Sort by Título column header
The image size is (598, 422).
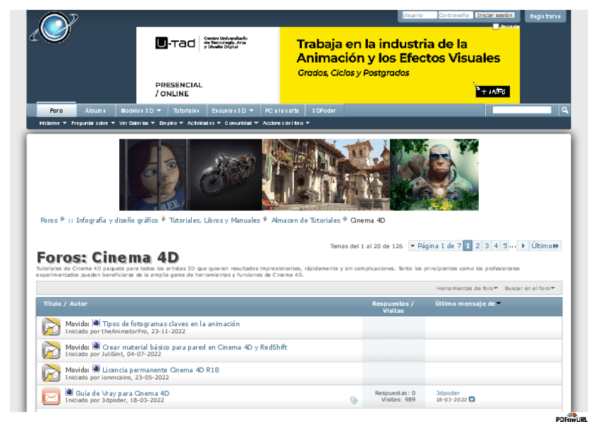tap(52, 304)
